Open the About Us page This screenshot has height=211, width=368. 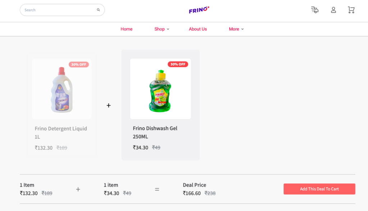[x=198, y=29]
